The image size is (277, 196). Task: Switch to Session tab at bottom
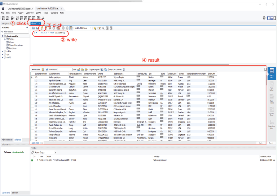(x=15, y=193)
